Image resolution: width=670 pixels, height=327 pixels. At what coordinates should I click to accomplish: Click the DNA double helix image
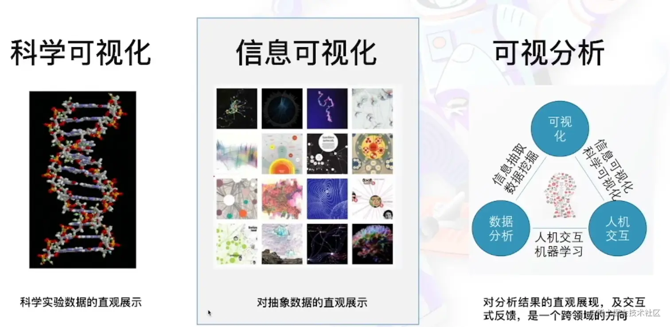coord(83,180)
